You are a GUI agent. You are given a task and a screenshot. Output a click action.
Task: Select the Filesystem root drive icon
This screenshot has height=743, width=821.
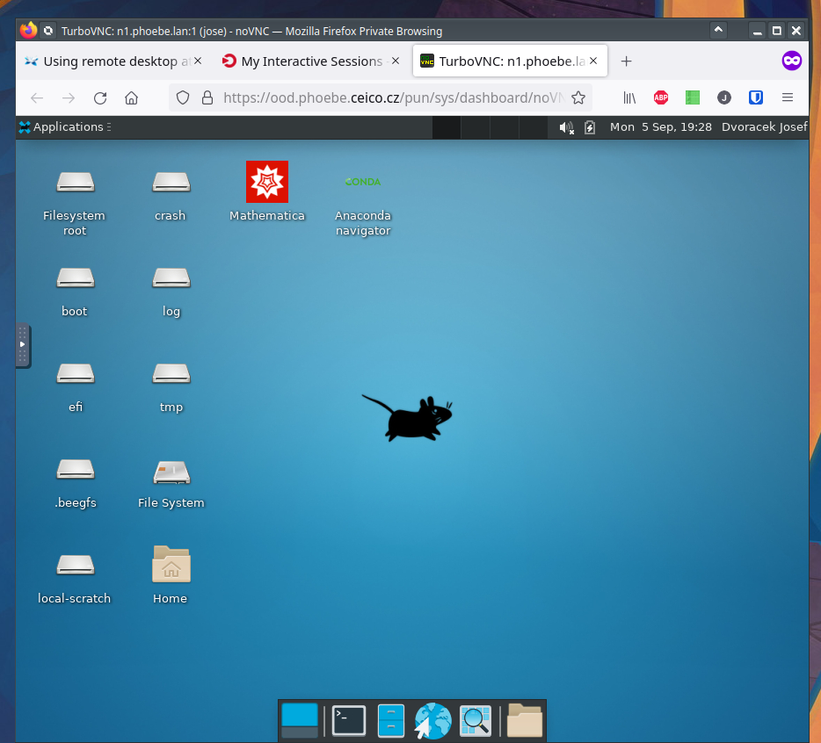[76, 182]
